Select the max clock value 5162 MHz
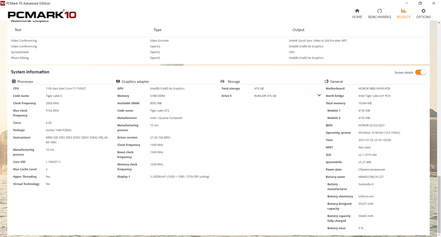441x237 pixels. (x=52, y=110)
